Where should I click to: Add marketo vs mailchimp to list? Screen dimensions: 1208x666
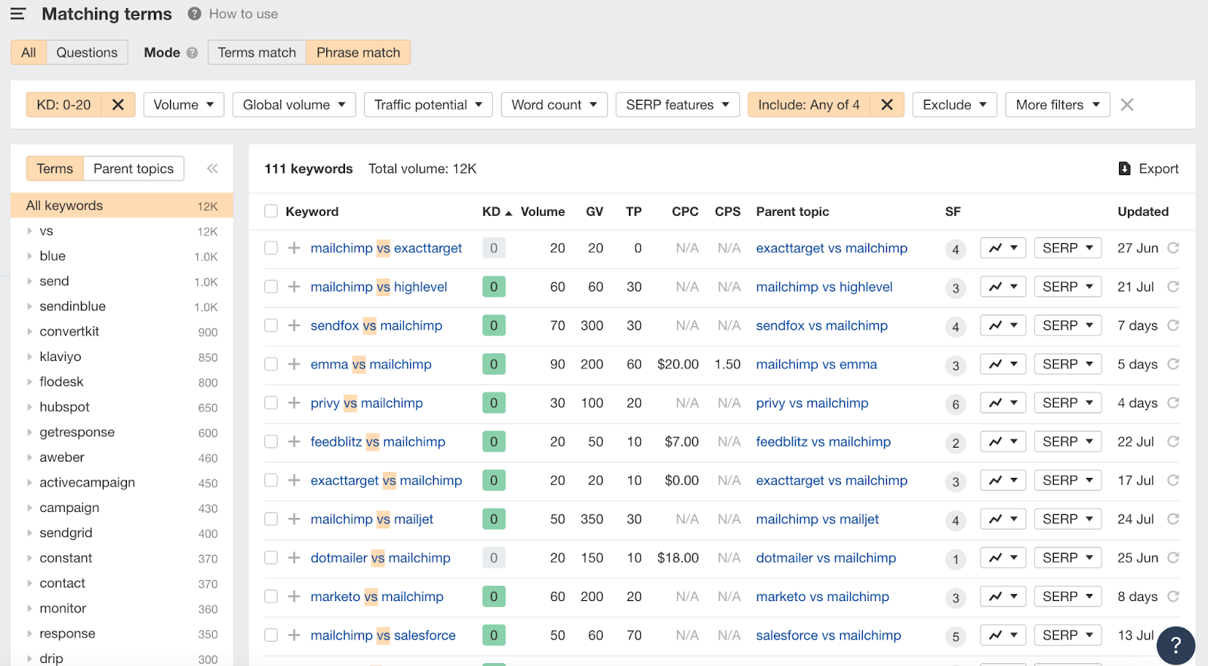pos(294,597)
